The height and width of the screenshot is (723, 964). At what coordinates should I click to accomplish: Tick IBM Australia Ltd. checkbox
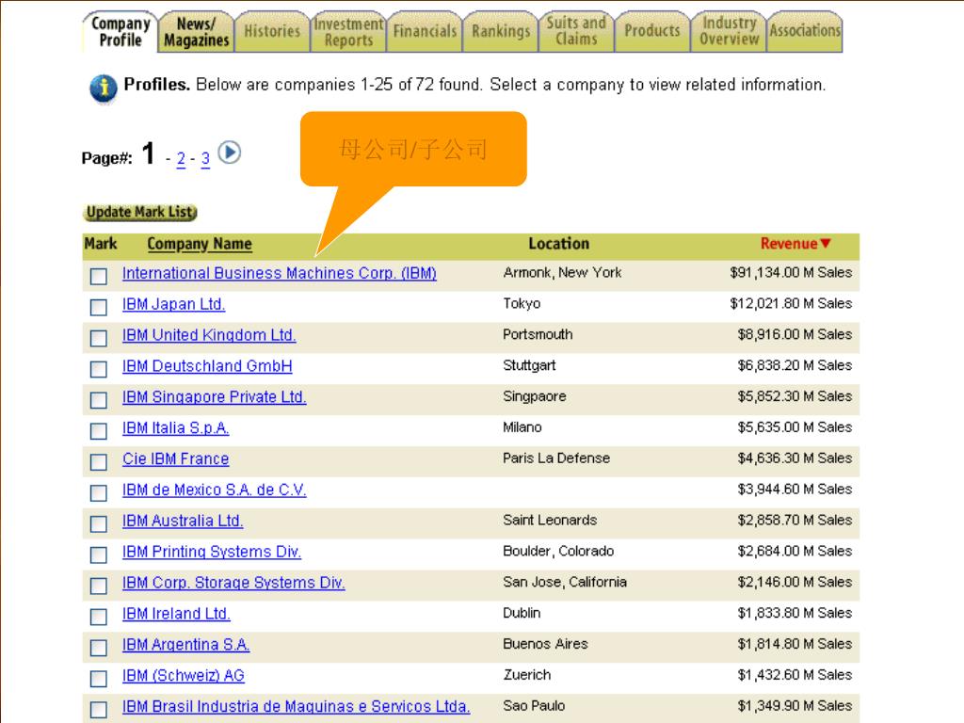pos(98,523)
